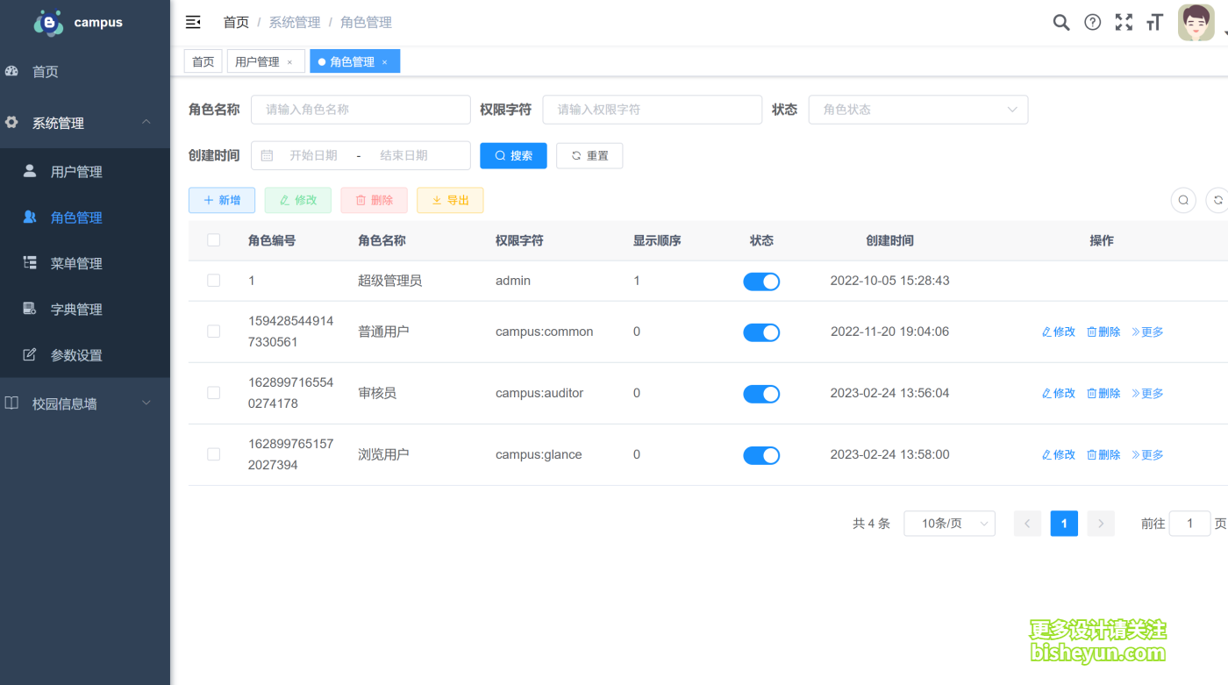
Task: Toggle fullscreen mode icon
Action: pyautogui.click(x=1124, y=23)
